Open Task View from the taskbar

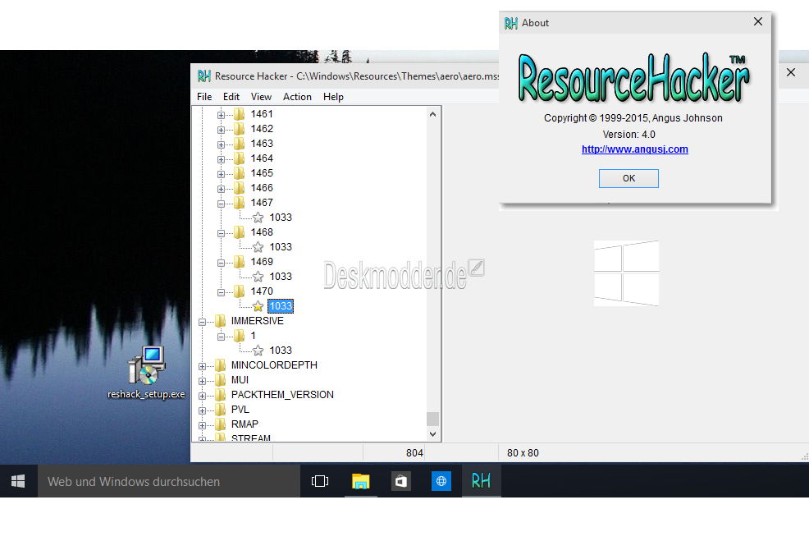click(x=320, y=481)
